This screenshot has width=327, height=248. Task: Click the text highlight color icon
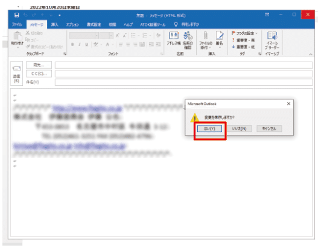(x=96, y=45)
